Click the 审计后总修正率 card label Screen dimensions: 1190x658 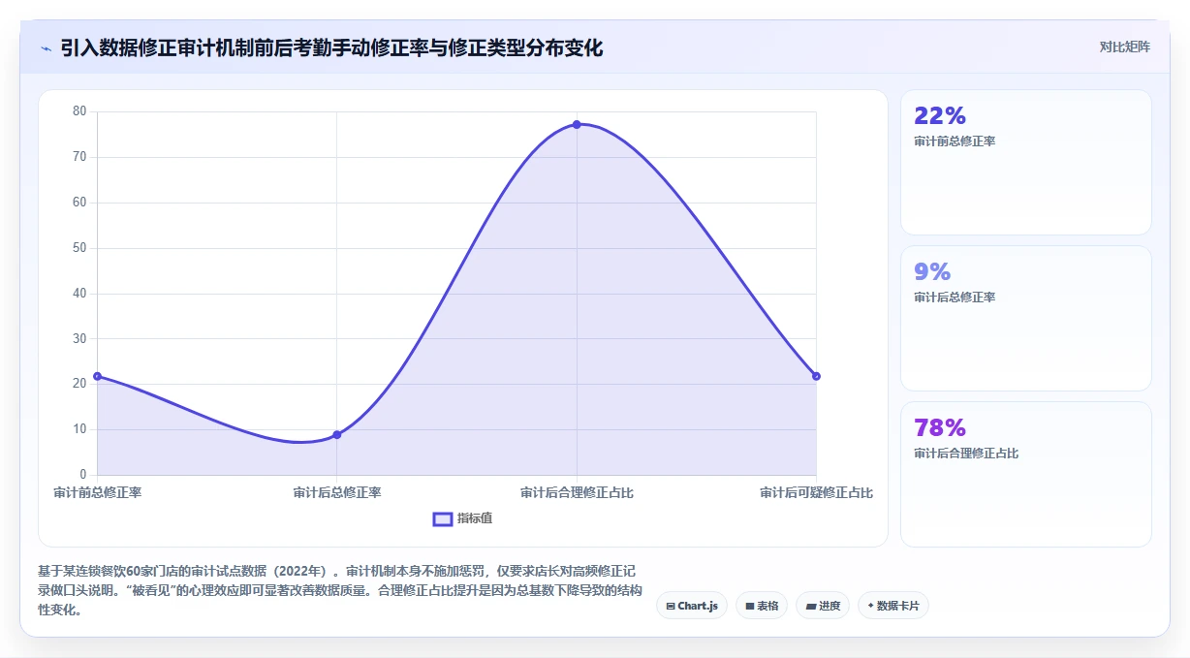coord(955,298)
